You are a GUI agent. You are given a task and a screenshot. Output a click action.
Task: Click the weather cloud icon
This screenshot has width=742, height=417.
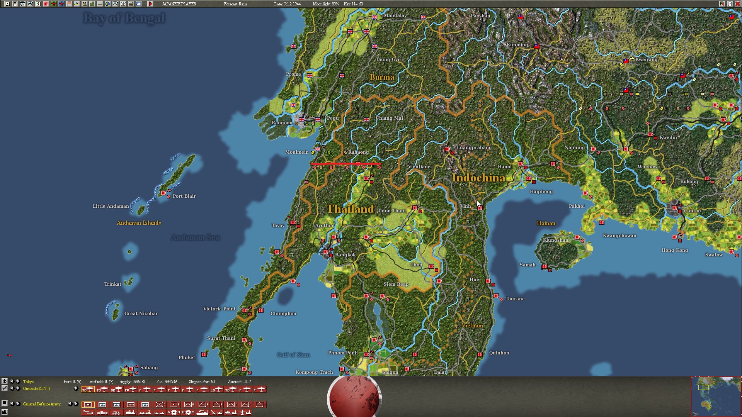pos(139,4)
